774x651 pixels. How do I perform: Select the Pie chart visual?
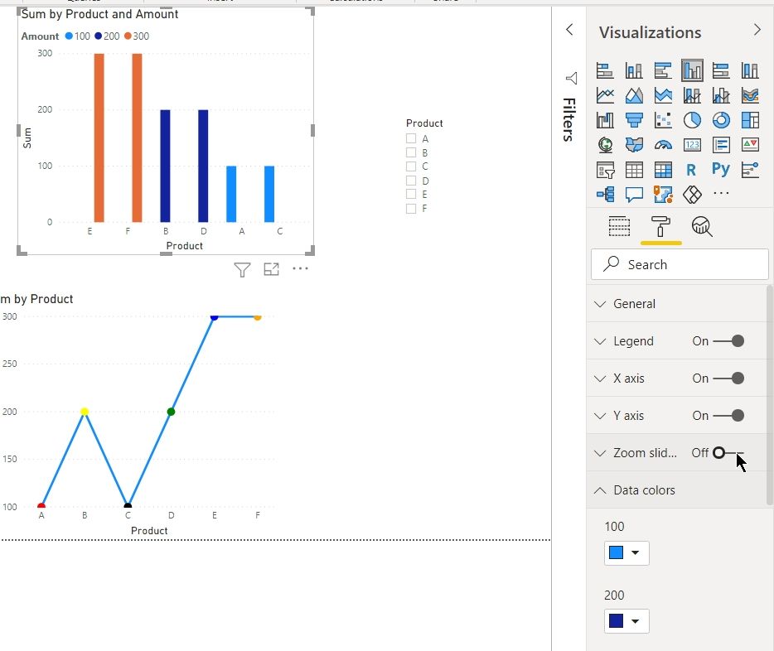click(692, 120)
